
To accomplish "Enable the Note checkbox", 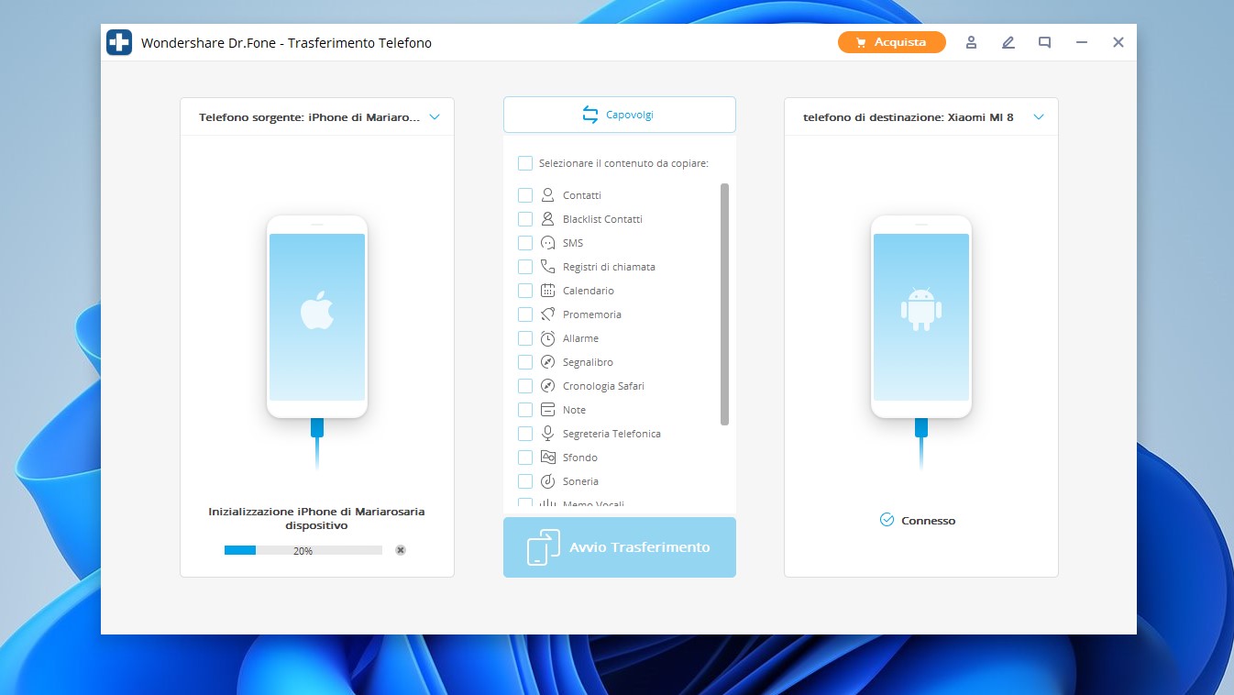I will pyautogui.click(x=525, y=410).
